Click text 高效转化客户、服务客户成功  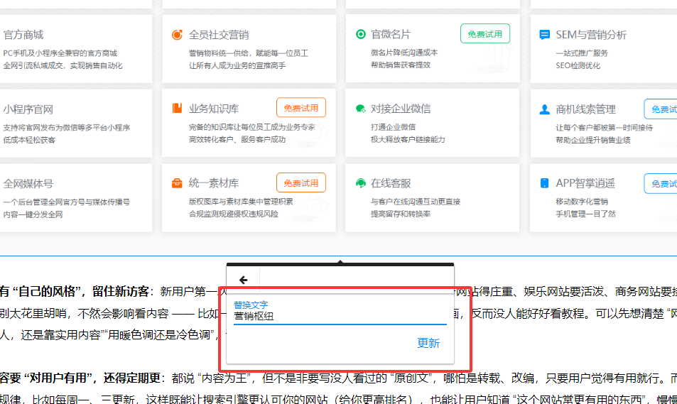[237, 139]
